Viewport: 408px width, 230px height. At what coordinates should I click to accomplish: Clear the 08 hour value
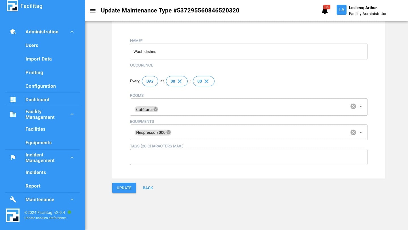(x=180, y=81)
